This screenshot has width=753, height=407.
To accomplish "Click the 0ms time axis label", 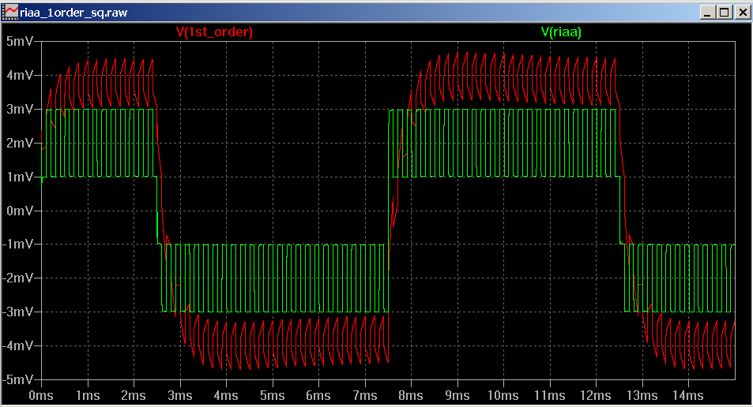I will click(x=41, y=395).
